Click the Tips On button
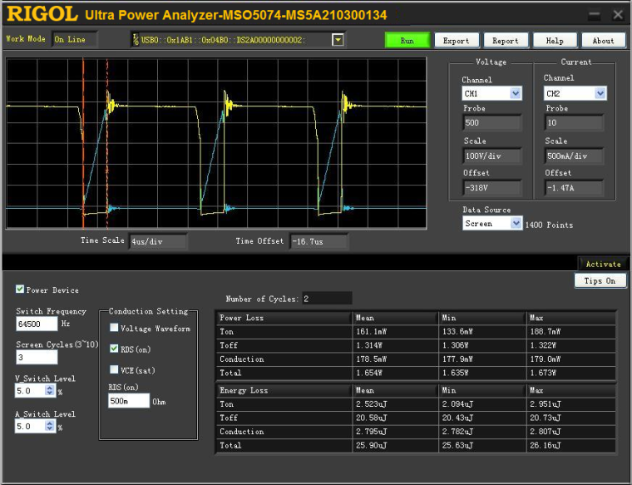632x485 pixels. point(599,281)
